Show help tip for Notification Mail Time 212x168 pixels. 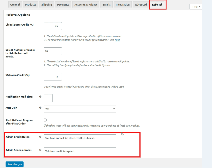(40, 97)
